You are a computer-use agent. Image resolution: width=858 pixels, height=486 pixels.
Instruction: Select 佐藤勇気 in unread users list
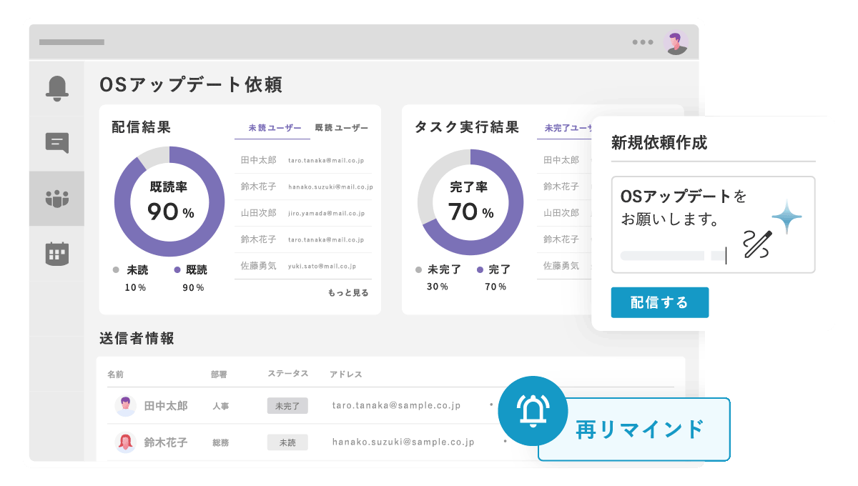[258, 266]
